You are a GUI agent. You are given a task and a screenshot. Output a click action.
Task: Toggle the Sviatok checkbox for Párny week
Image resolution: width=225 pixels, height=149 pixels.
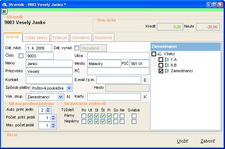click(x=134, y=116)
